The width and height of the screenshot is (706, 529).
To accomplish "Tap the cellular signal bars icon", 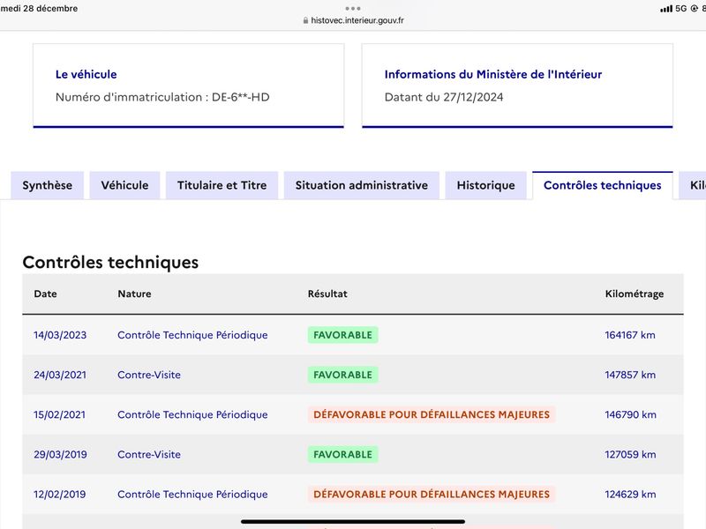I will click(666, 9).
